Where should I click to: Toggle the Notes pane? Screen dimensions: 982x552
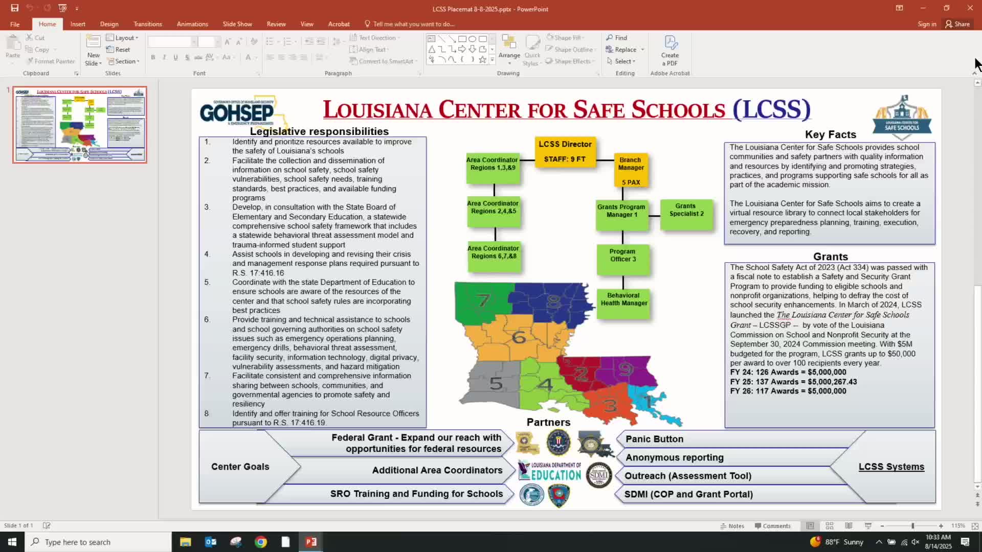[732, 526]
